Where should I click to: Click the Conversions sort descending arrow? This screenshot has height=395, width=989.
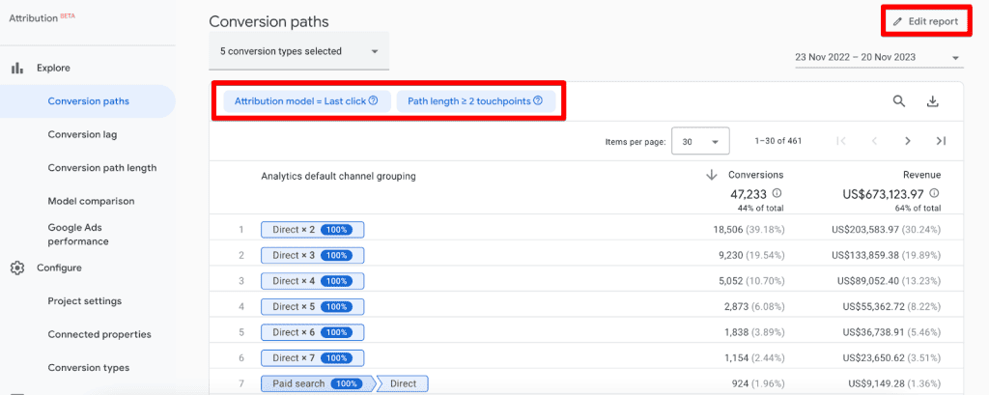coord(712,175)
